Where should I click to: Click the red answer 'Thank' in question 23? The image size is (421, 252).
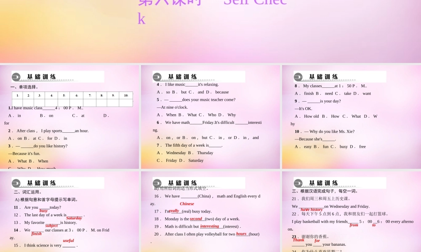[298, 240]
